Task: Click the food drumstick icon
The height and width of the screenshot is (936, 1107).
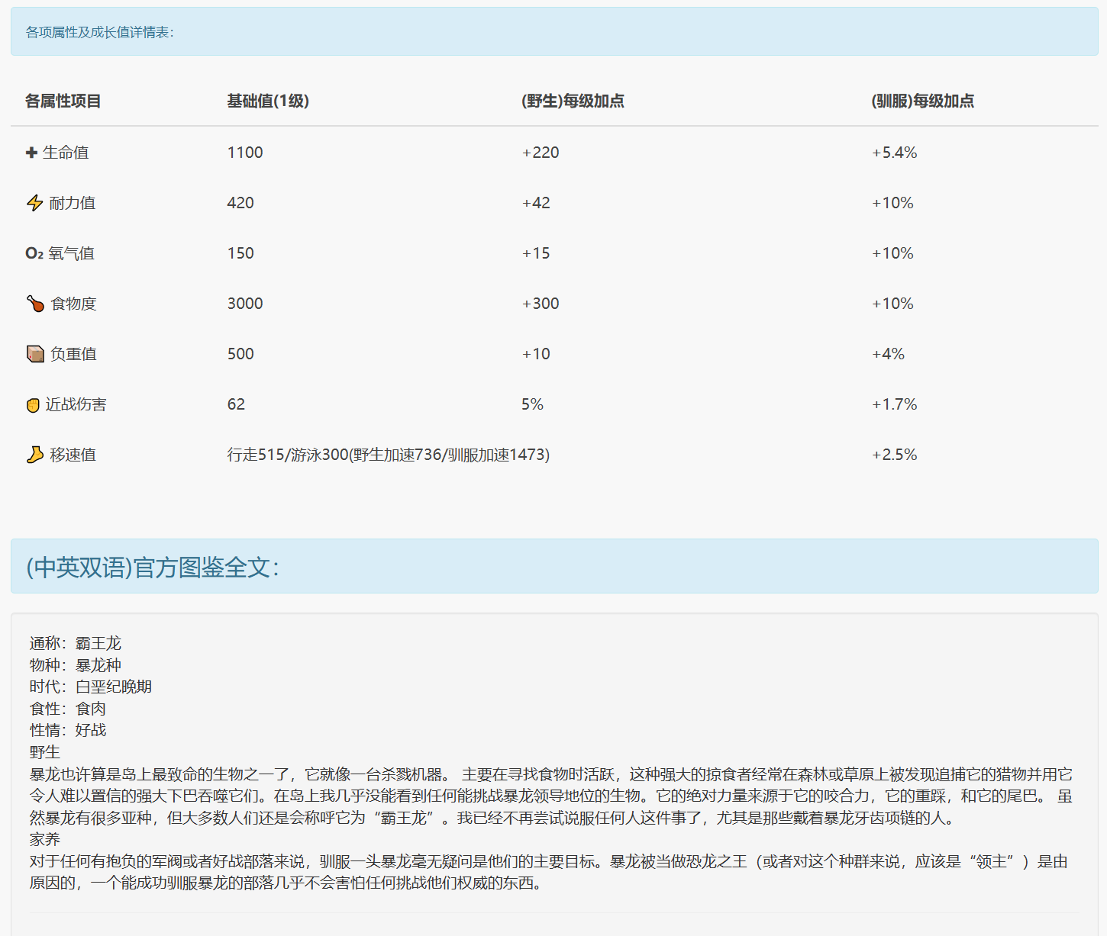Action: click(x=35, y=304)
